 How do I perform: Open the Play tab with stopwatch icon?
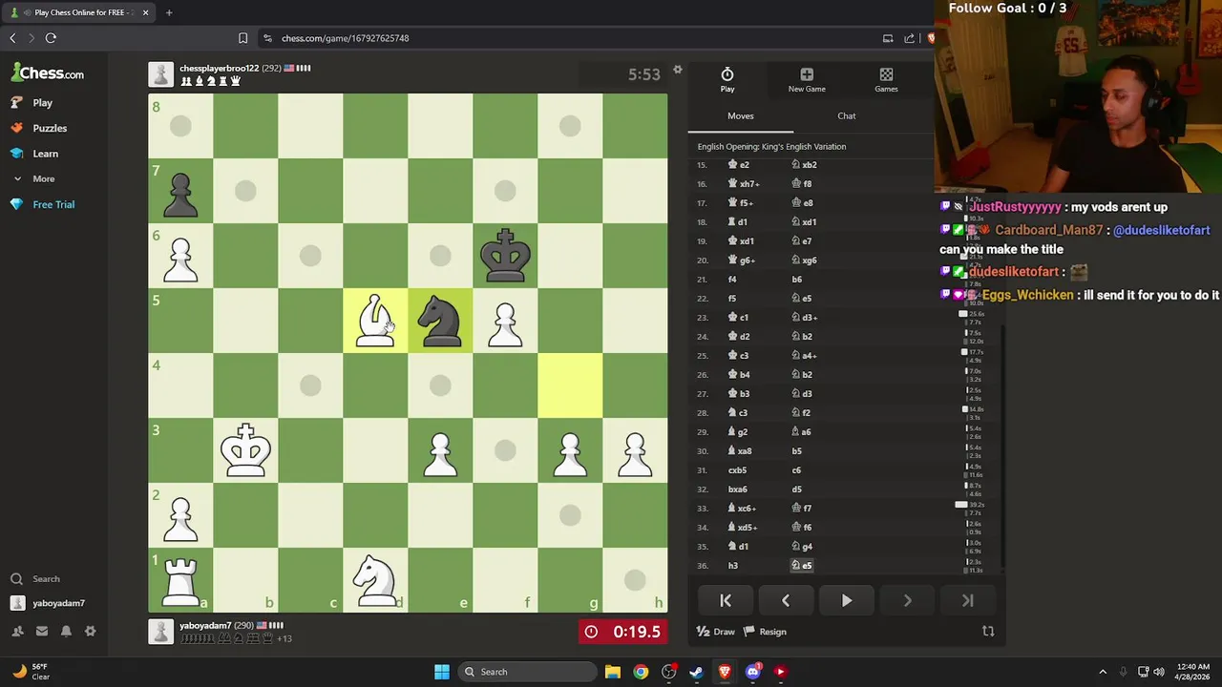727,80
